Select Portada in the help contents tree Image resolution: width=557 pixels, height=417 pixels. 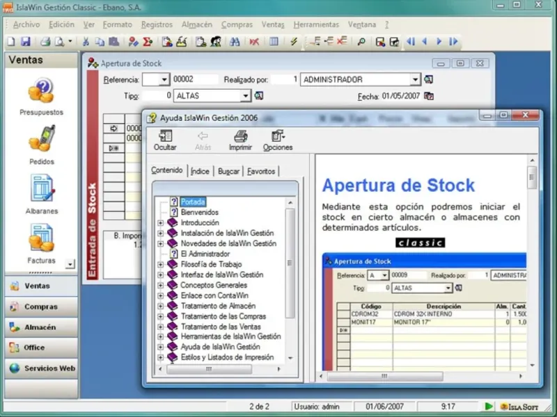tap(193, 202)
